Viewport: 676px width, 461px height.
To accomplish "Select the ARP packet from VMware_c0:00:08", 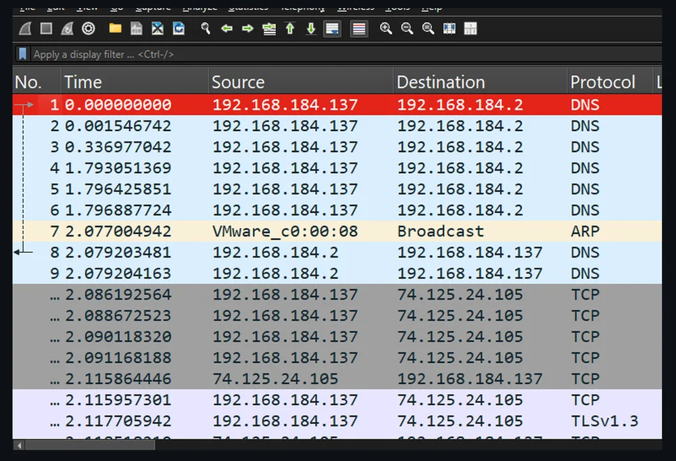I will coord(337,232).
